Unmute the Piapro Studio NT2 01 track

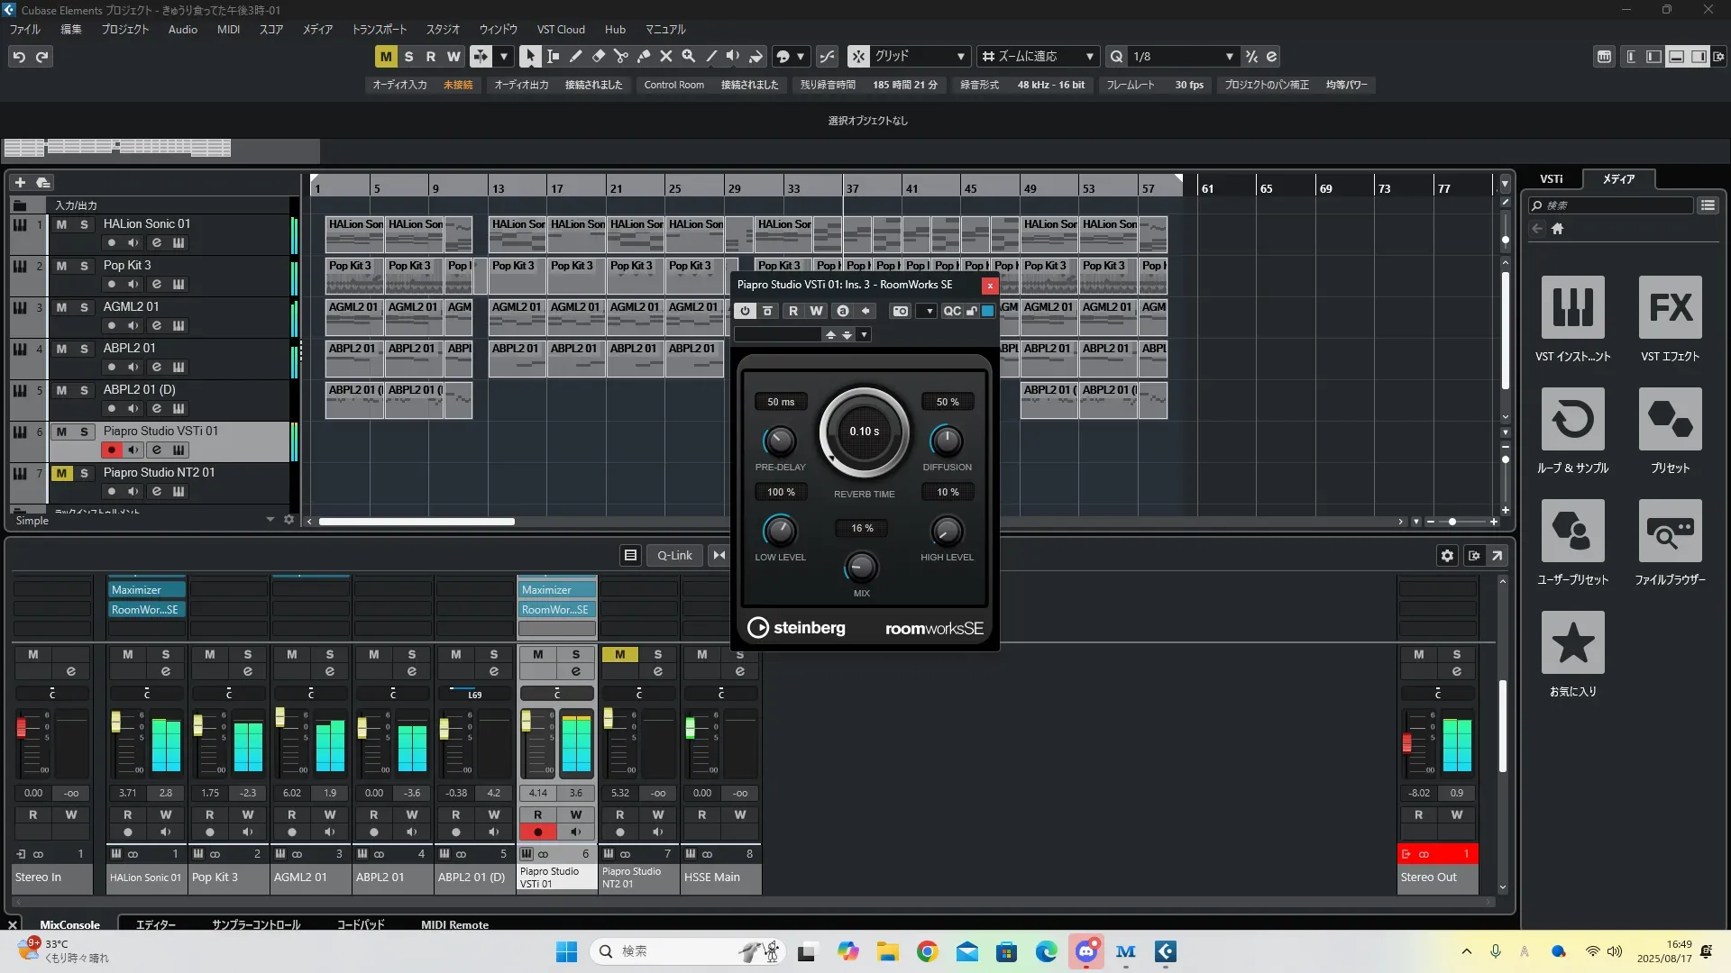coord(61,473)
